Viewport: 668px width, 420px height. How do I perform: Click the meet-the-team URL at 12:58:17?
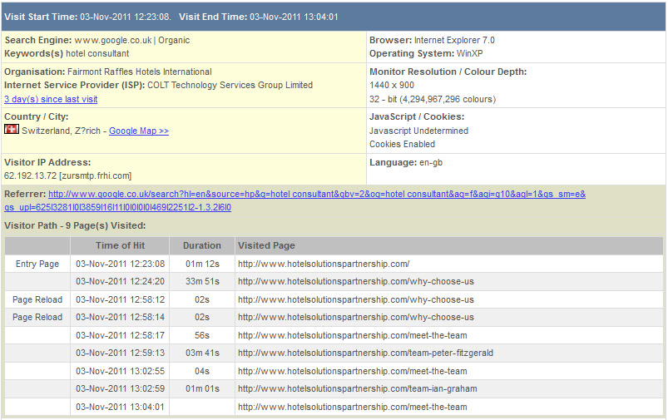tap(353, 336)
